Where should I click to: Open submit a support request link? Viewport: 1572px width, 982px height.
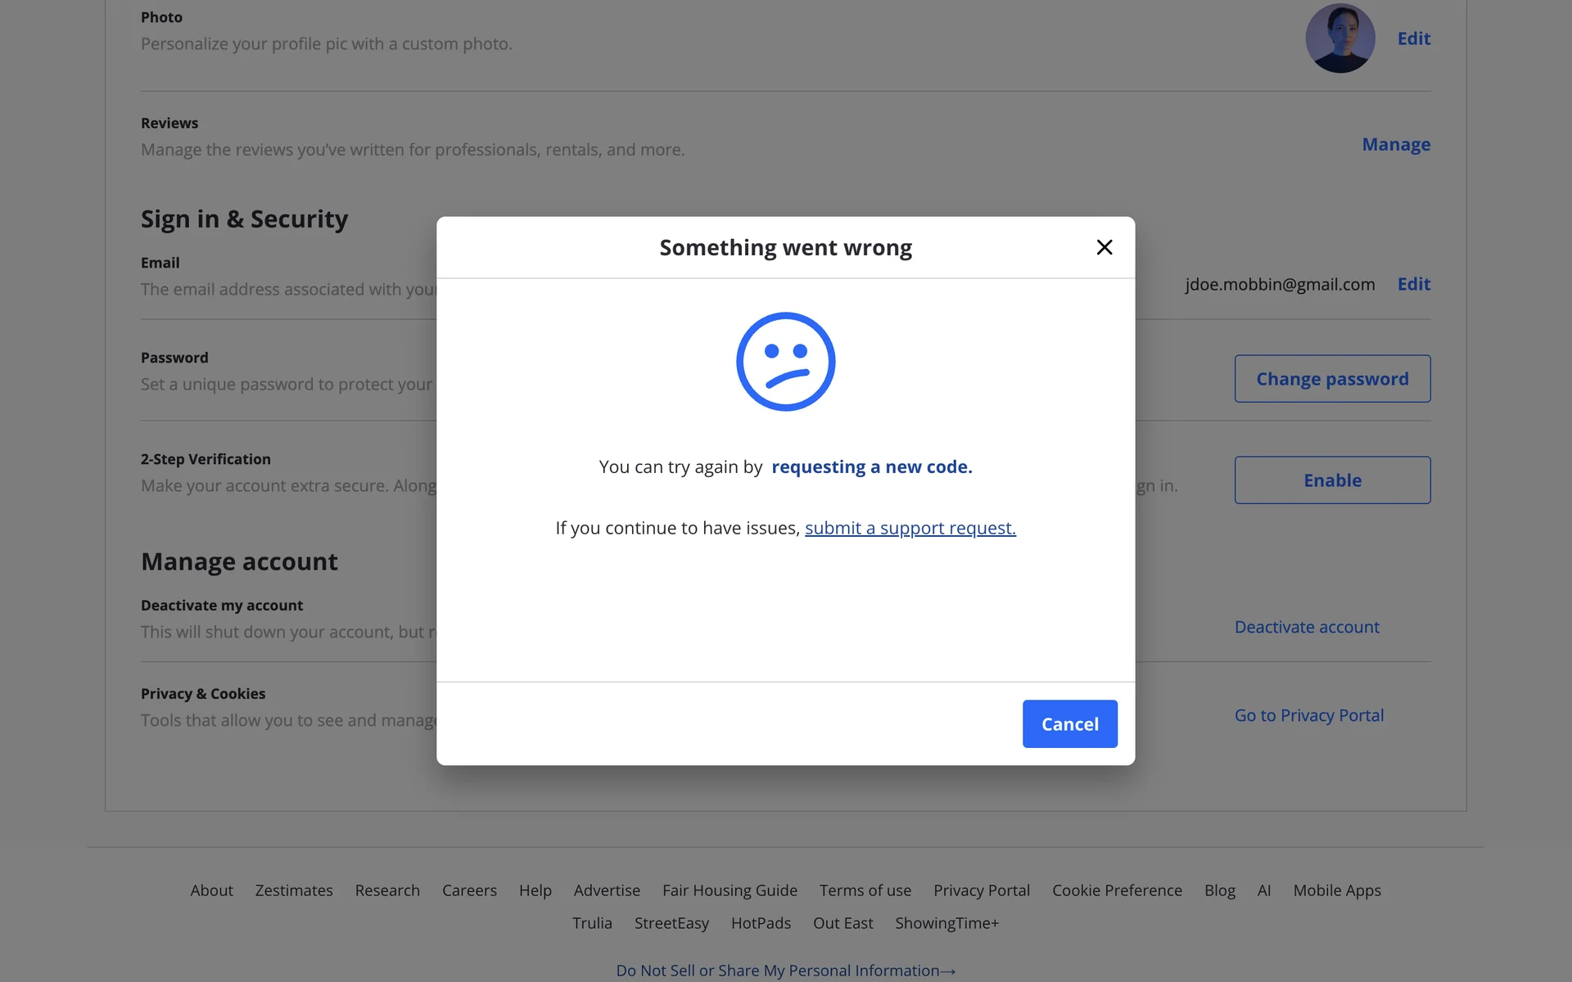pos(910,528)
